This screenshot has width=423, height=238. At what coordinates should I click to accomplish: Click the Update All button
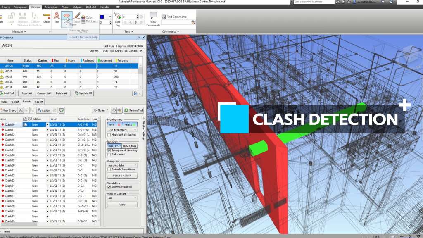click(83, 93)
